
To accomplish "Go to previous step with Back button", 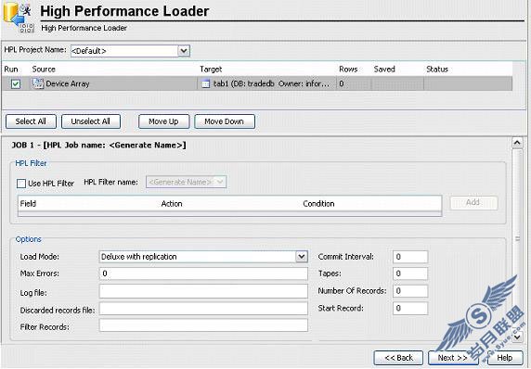I will point(398,358).
